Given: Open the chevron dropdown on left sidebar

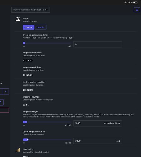Looking at the screenshot, I should [x=6, y=91].
